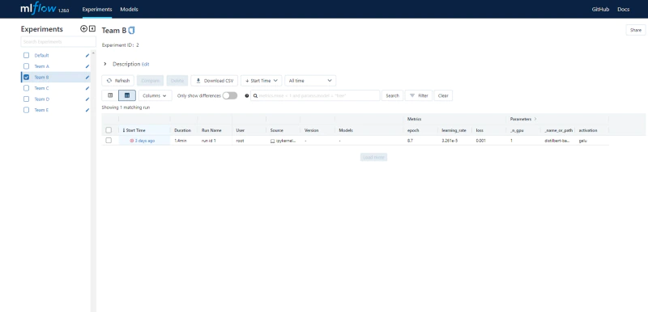
Task: Open the Start Time sort dropdown
Action: pyautogui.click(x=262, y=81)
